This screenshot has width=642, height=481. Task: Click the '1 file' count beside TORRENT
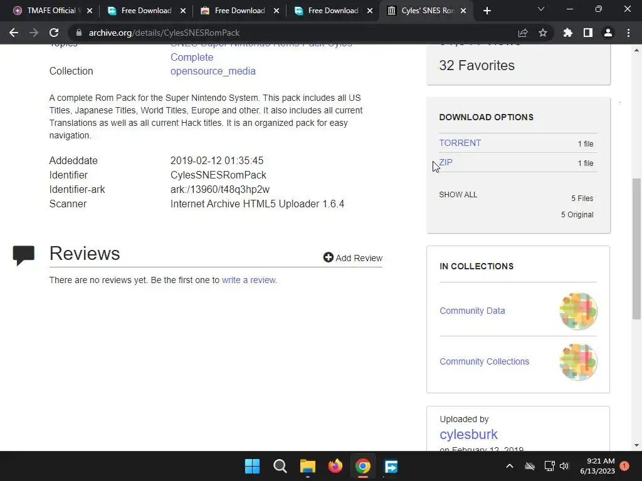tap(586, 144)
